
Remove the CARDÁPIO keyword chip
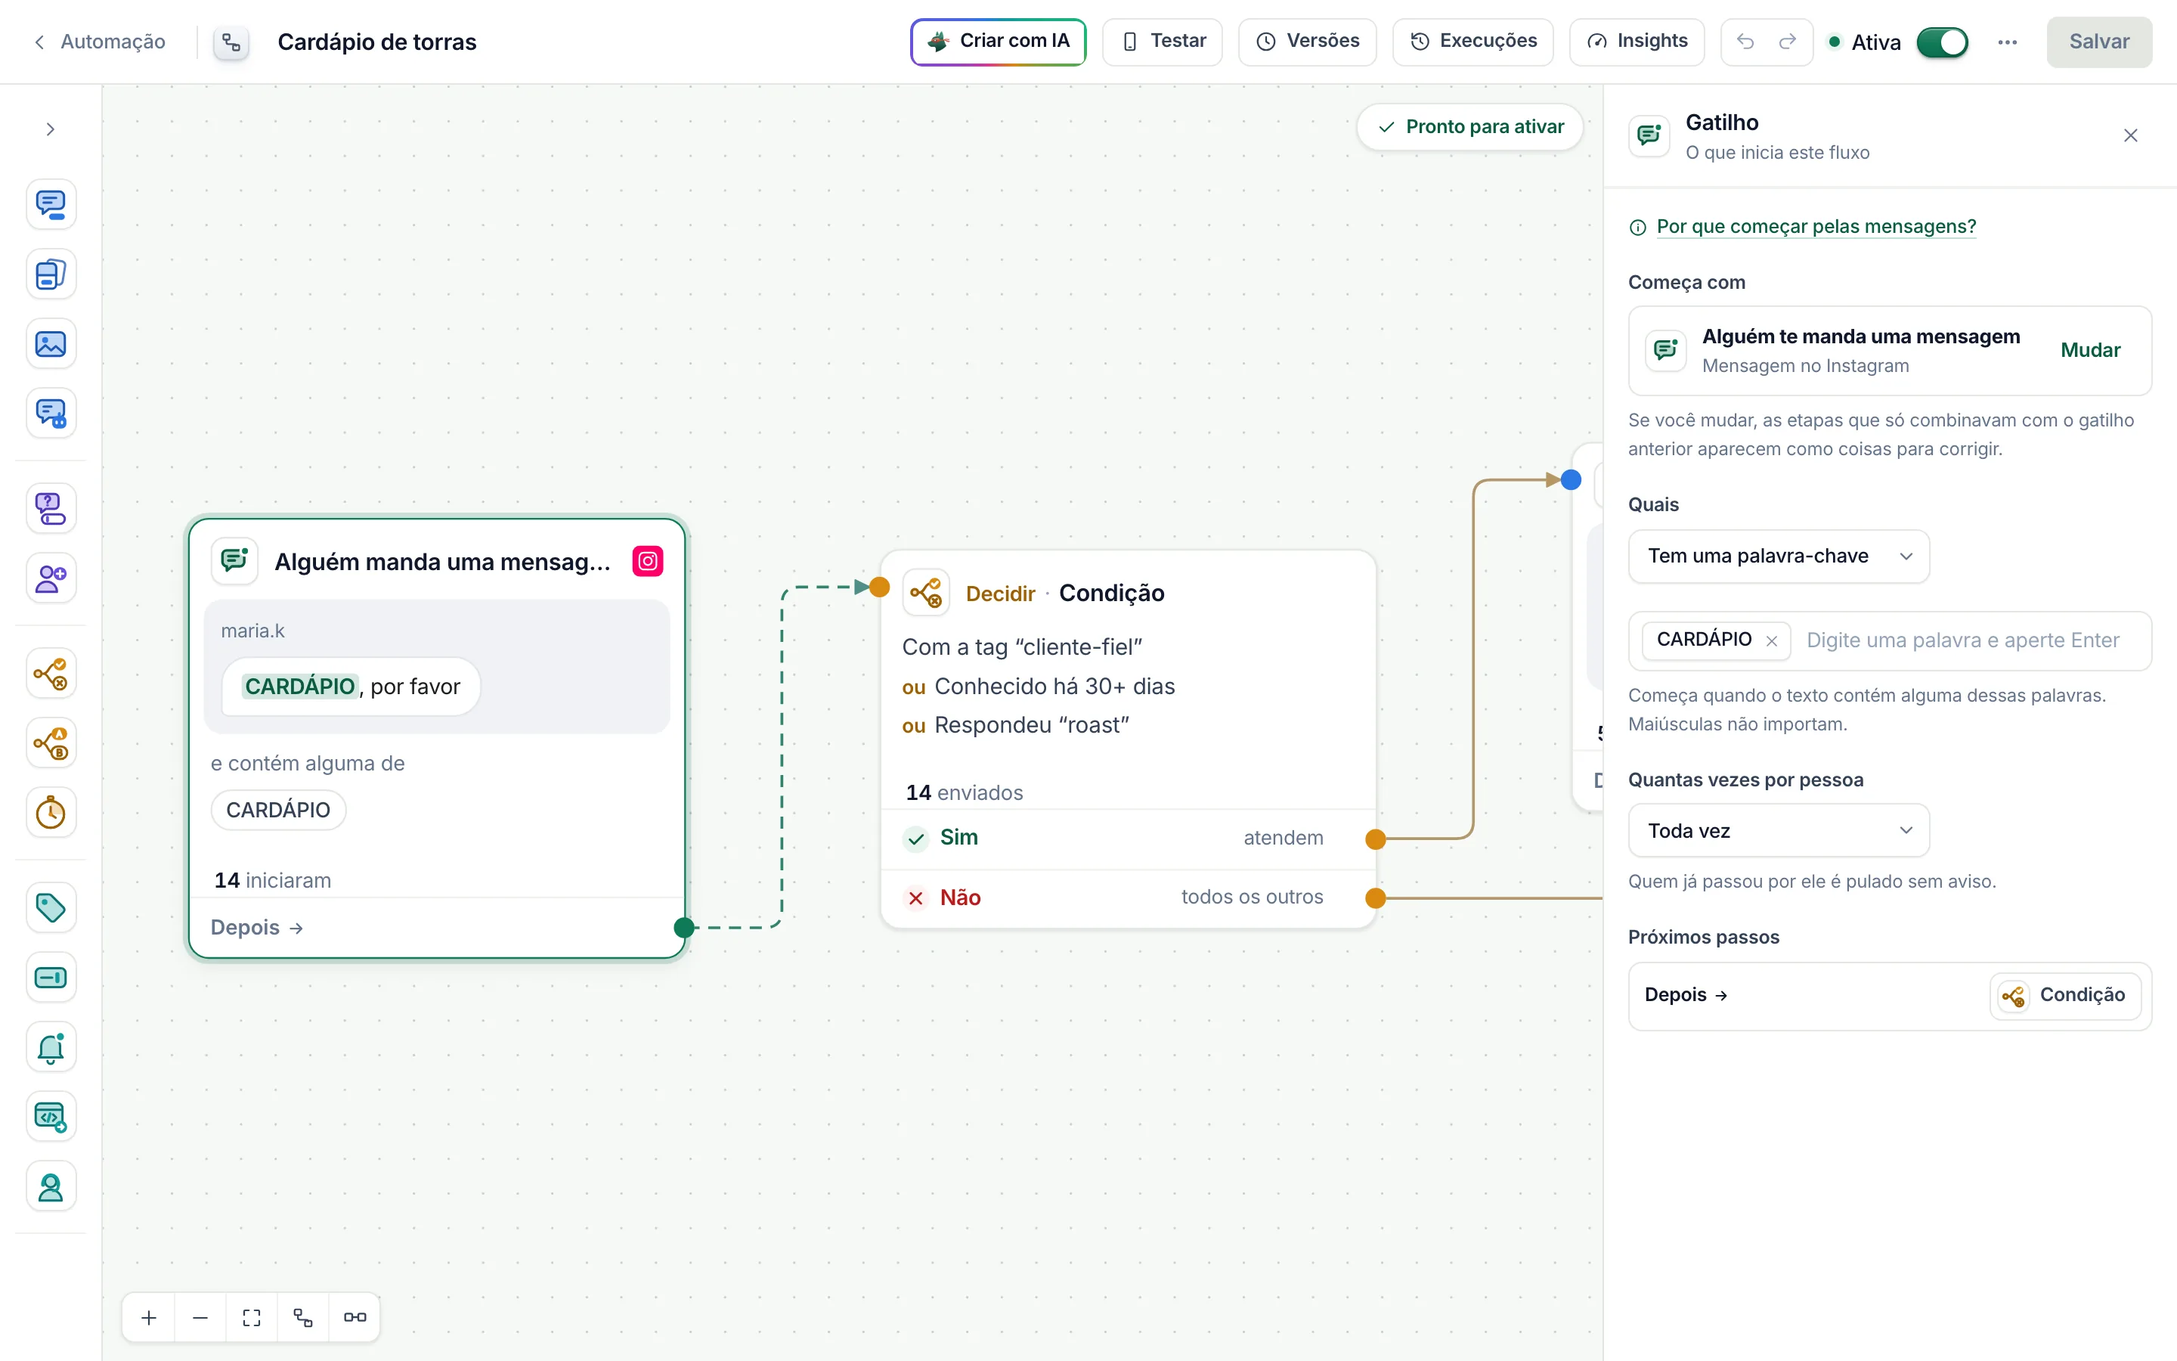click(1771, 641)
